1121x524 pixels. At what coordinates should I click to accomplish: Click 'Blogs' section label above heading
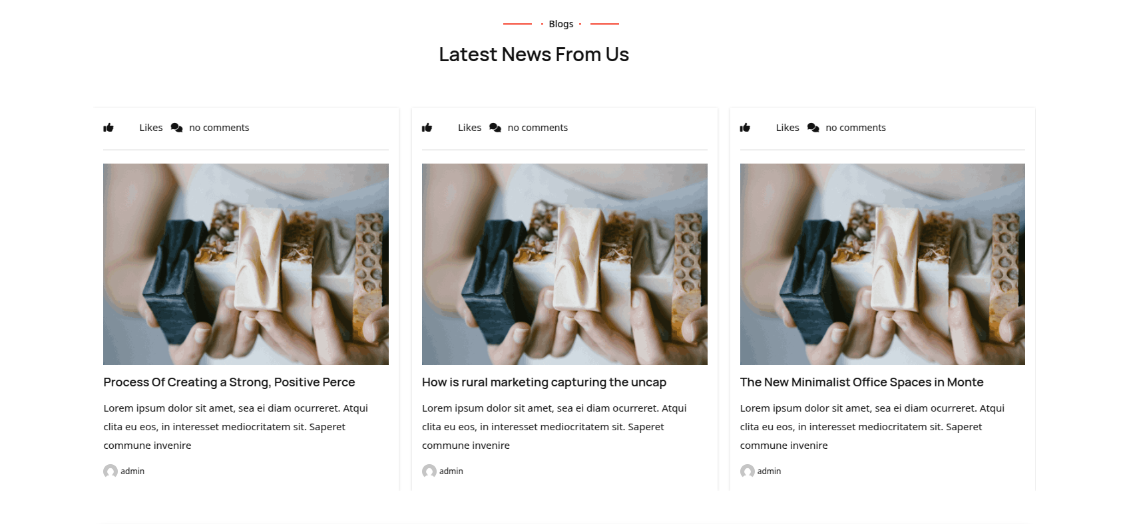(561, 24)
